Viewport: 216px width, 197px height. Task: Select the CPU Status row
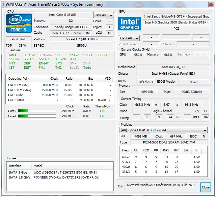click(x=60, y=100)
